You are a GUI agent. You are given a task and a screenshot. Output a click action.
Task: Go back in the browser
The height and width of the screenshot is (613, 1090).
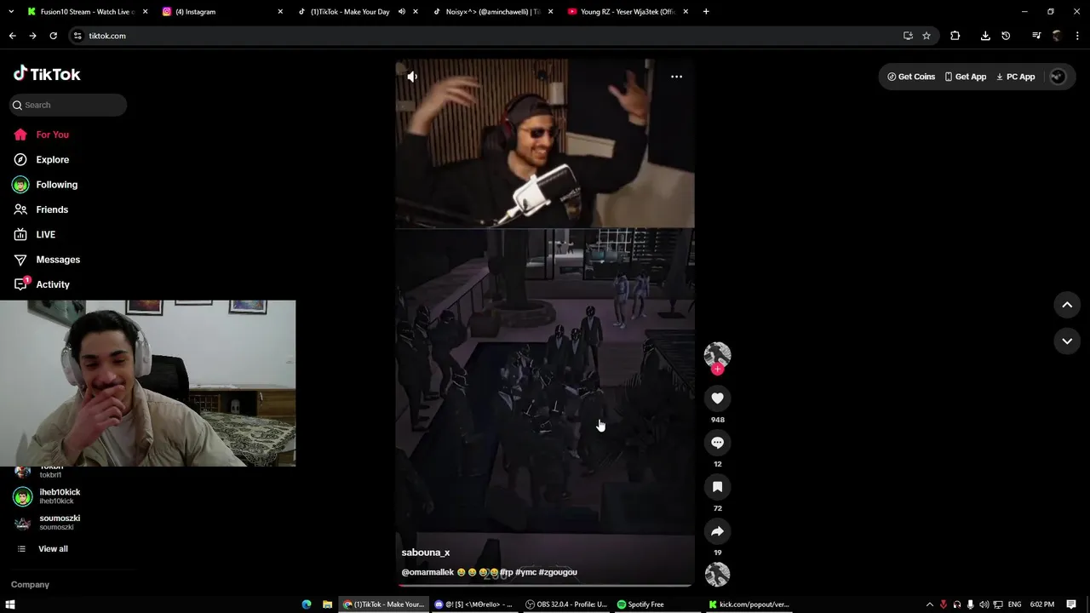pos(12,36)
